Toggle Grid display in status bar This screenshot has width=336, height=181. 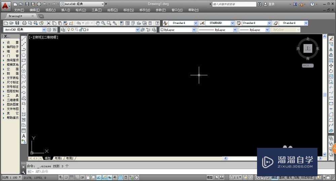[72, 177]
